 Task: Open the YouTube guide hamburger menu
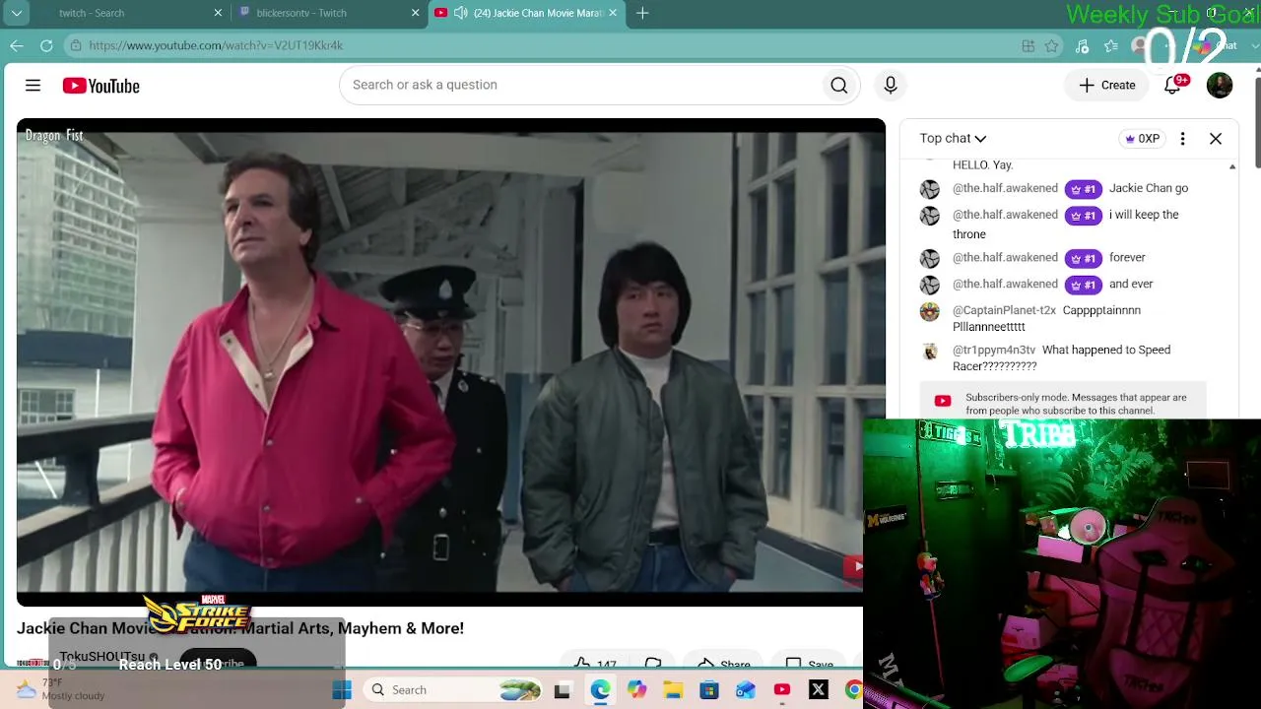click(x=33, y=86)
